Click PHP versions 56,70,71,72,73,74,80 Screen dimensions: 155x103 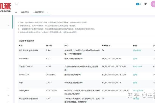[112, 58]
